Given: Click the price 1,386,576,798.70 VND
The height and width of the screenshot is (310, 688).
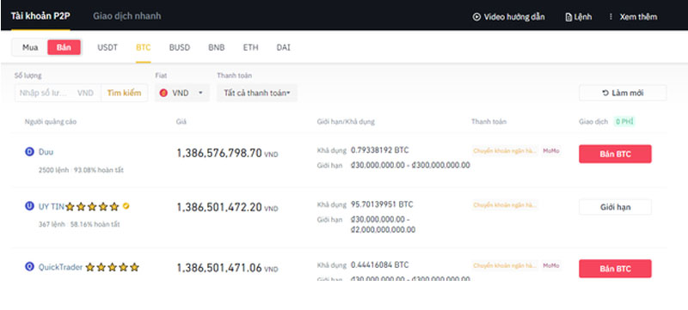Looking at the screenshot, I should [x=227, y=153].
